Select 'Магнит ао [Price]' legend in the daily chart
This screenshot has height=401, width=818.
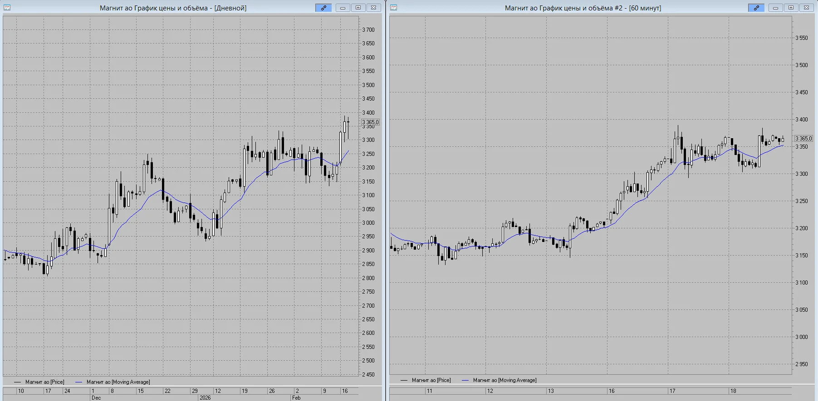pos(44,382)
